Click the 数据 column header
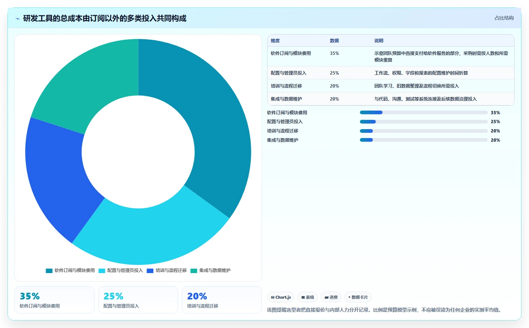The image size is (529, 328). 334,41
